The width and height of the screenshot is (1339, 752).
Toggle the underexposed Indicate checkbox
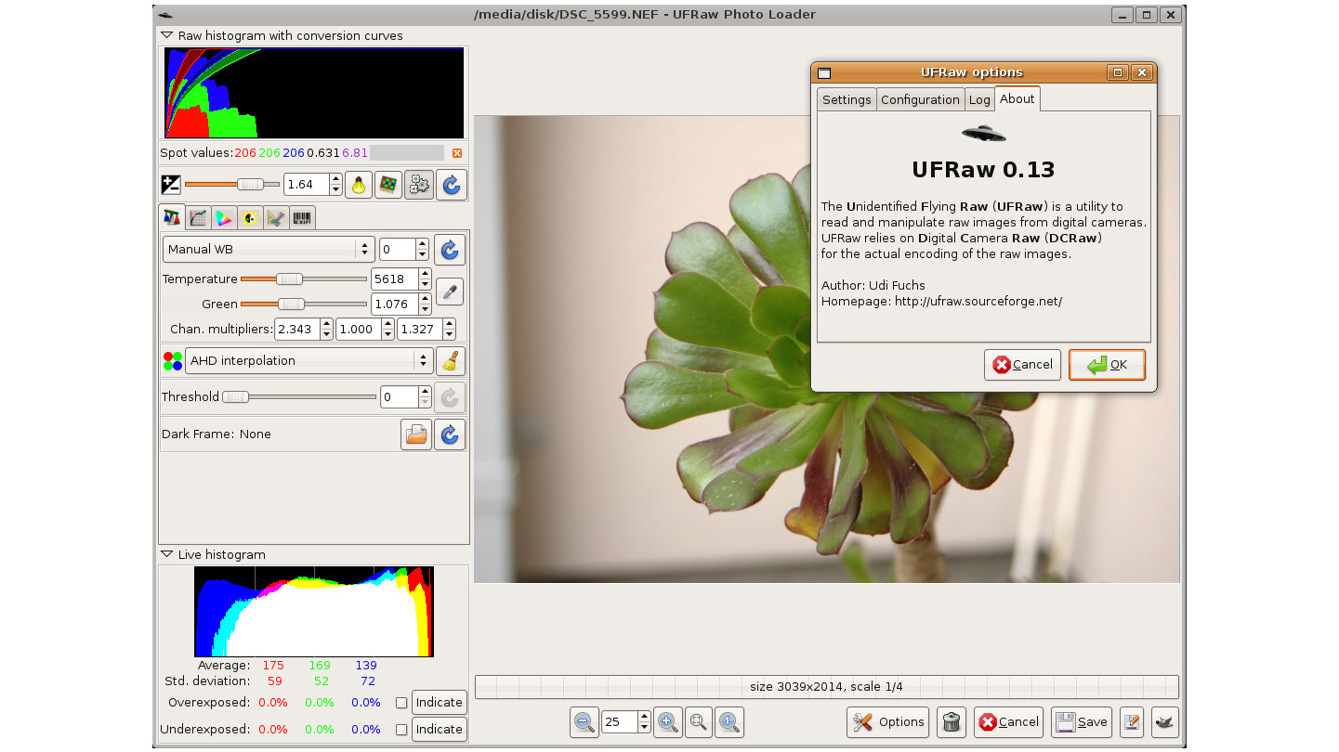tap(401, 730)
